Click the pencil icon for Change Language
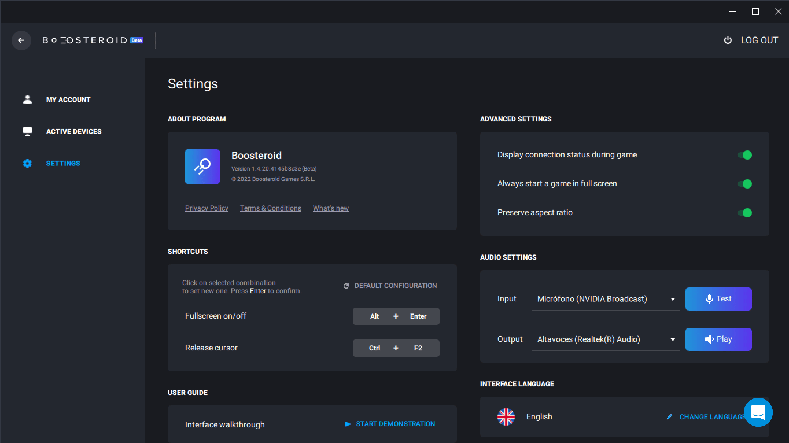Viewport: 789px width, 443px height. point(669,417)
